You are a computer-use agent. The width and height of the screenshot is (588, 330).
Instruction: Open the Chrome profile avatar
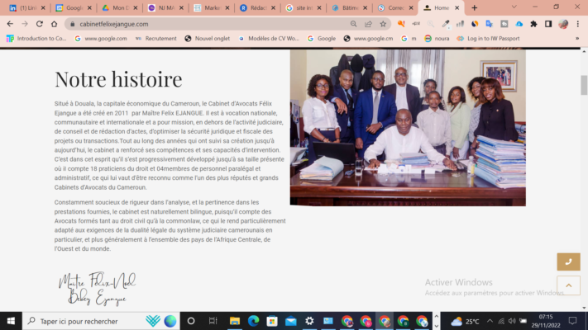click(563, 24)
